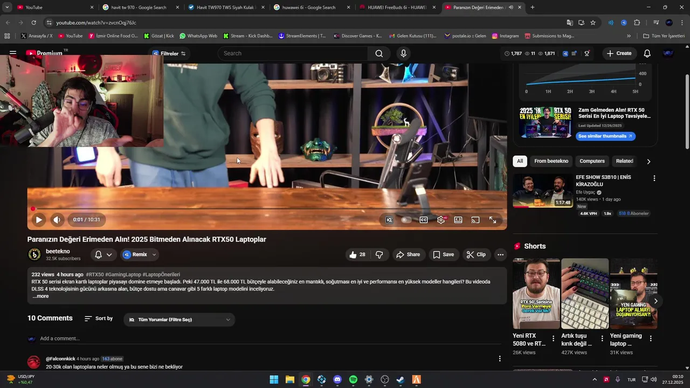
Task: Open comments Sort by menu
Action: pos(99,318)
